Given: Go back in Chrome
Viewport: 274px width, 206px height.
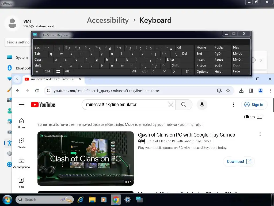Looking at the screenshot, I should 18,91.
